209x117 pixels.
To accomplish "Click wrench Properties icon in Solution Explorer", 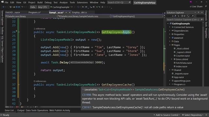I will pos(192,16).
